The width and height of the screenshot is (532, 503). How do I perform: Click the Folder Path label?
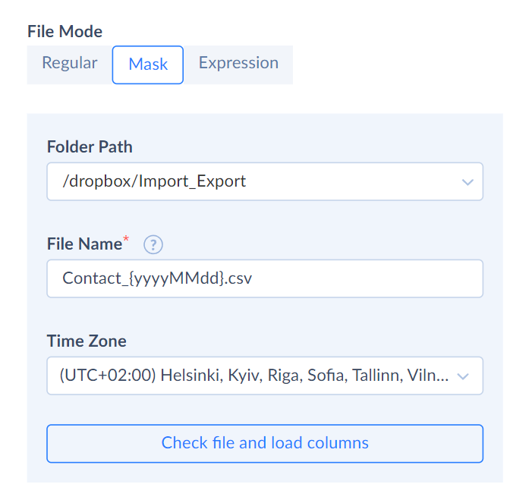point(90,147)
